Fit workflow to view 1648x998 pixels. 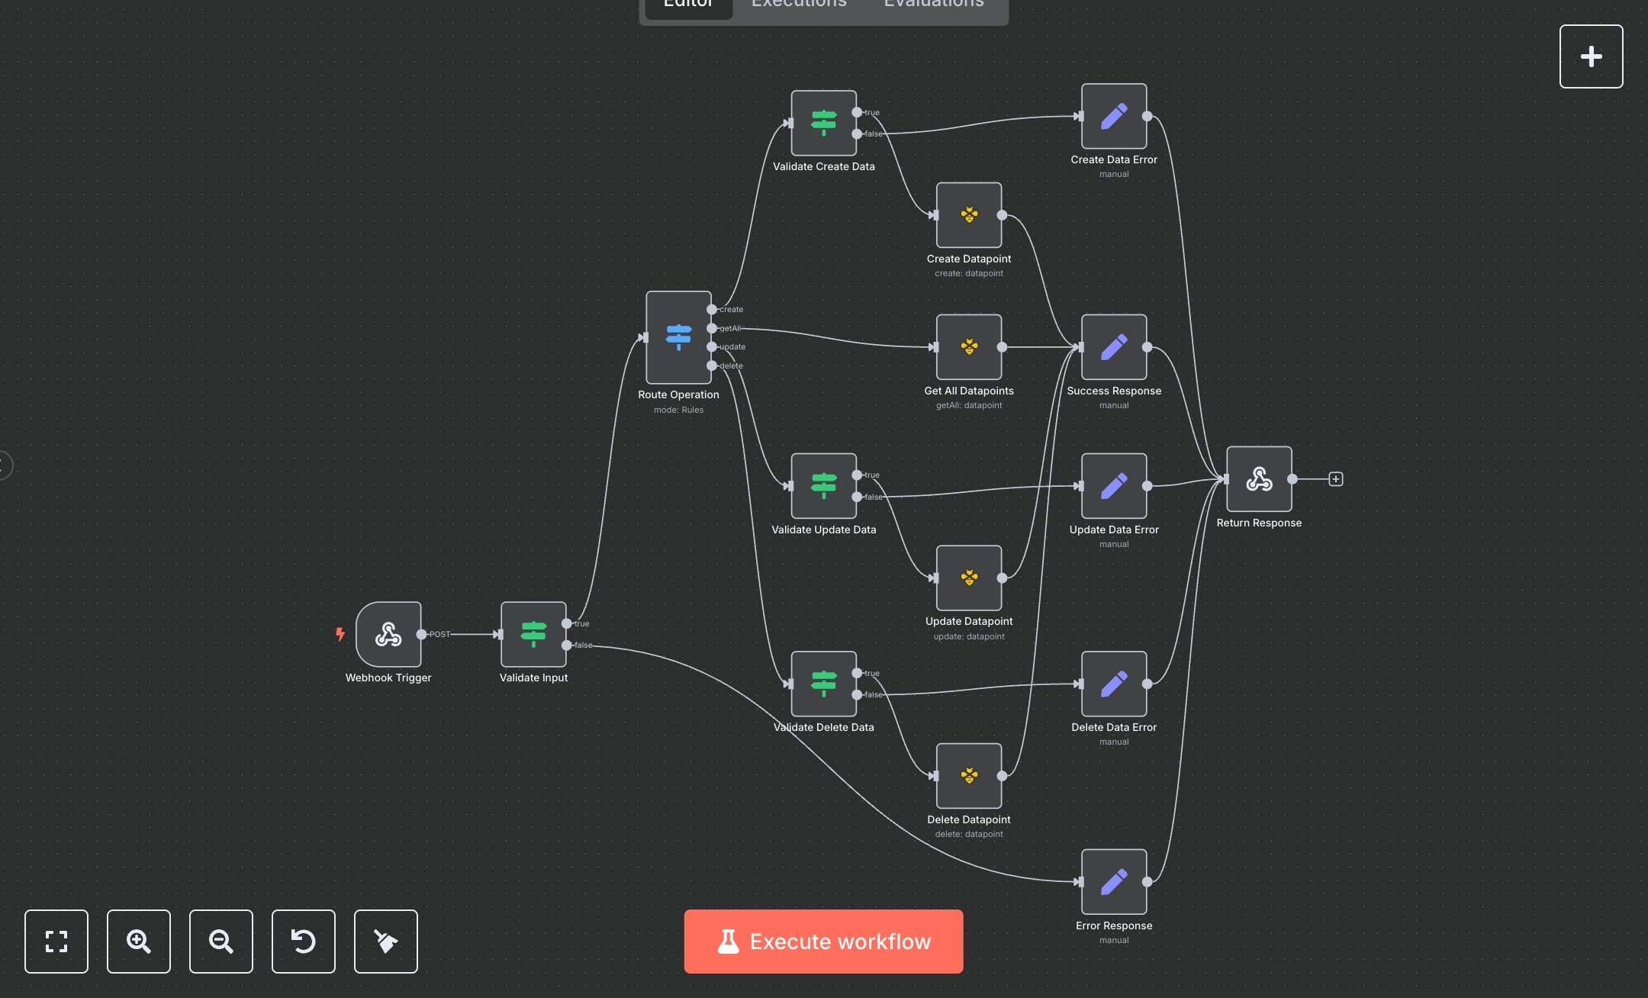56,942
